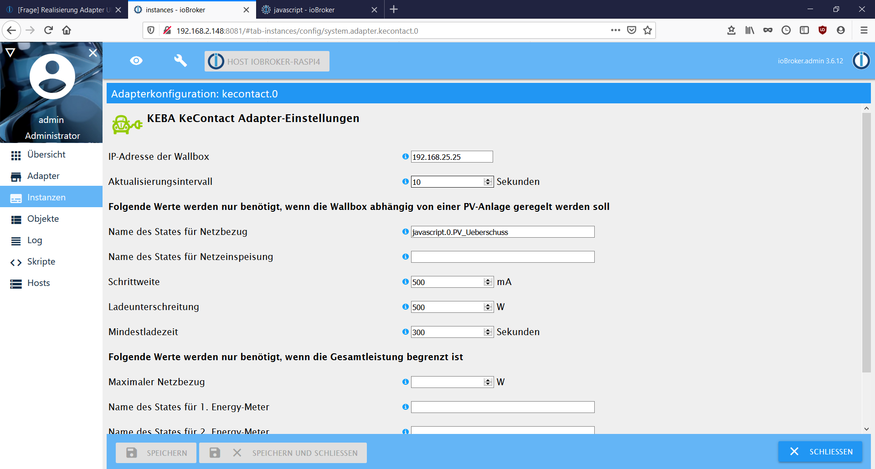
Task: Open Hosts in the sidebar
Action: pos(51,283)
